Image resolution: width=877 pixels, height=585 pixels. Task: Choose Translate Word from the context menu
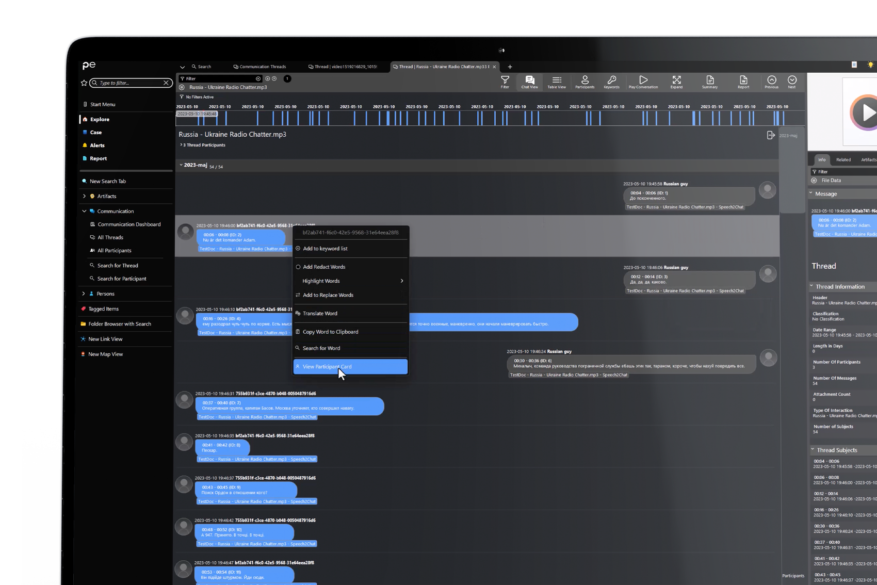pos(350,313)
